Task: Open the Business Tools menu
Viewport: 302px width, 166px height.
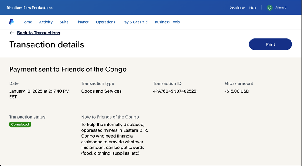Action: click(167, 22)
